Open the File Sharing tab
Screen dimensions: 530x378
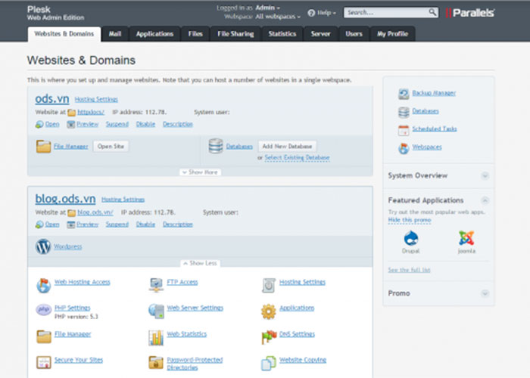click(235, 34)
